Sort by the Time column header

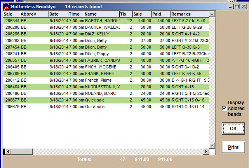coord(76,14)
